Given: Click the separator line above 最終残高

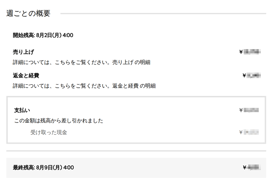Looking at the screenshot, I should click(136, 151).
